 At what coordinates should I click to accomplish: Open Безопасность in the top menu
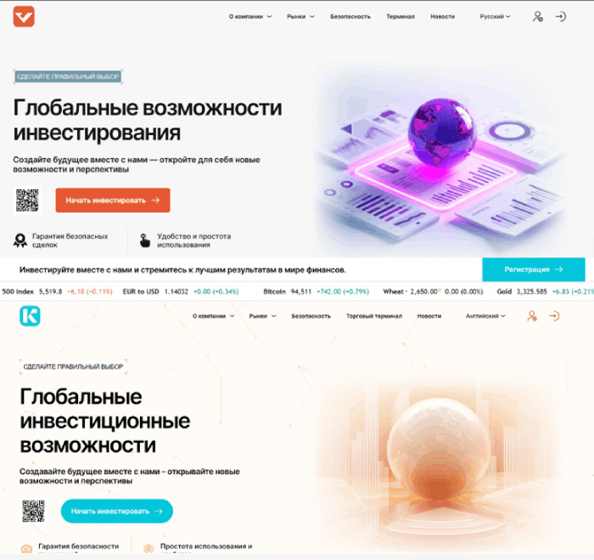tap(350, 17)
